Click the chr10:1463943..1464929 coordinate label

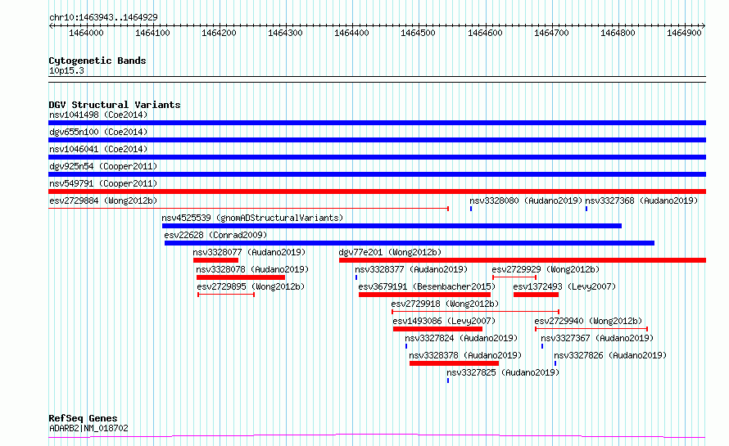(103, 17)
